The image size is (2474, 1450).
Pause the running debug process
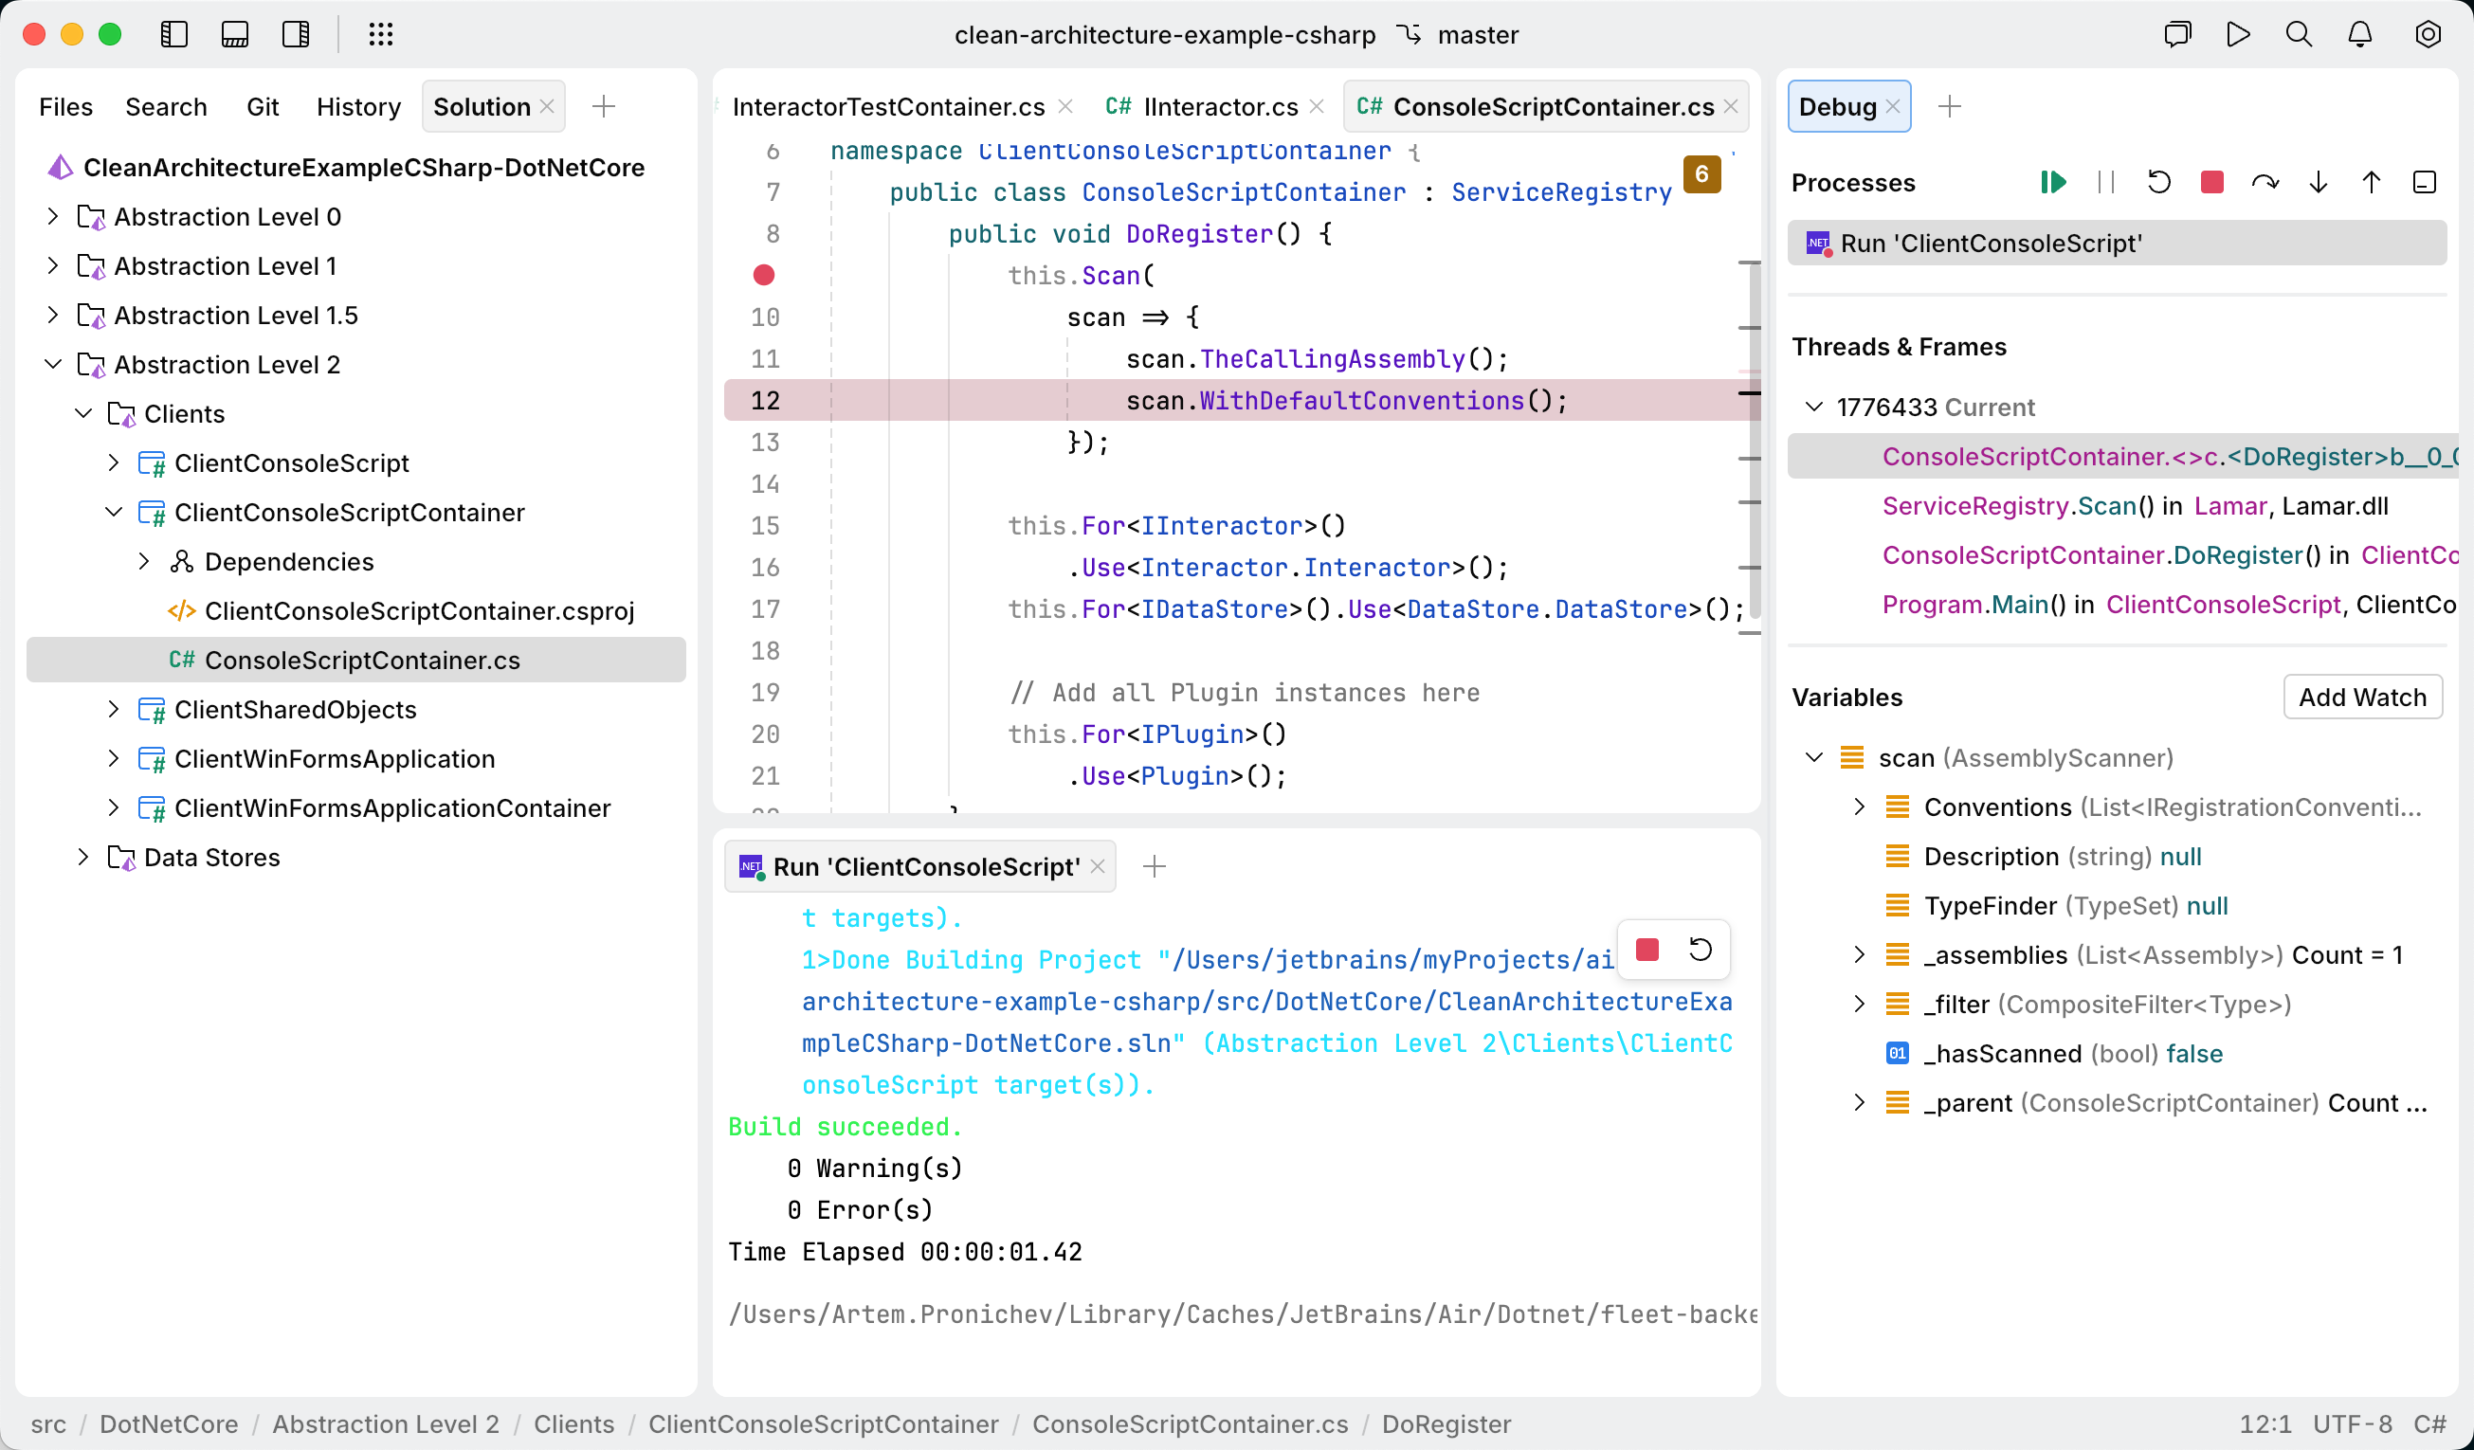click(x=2106, y=182)
